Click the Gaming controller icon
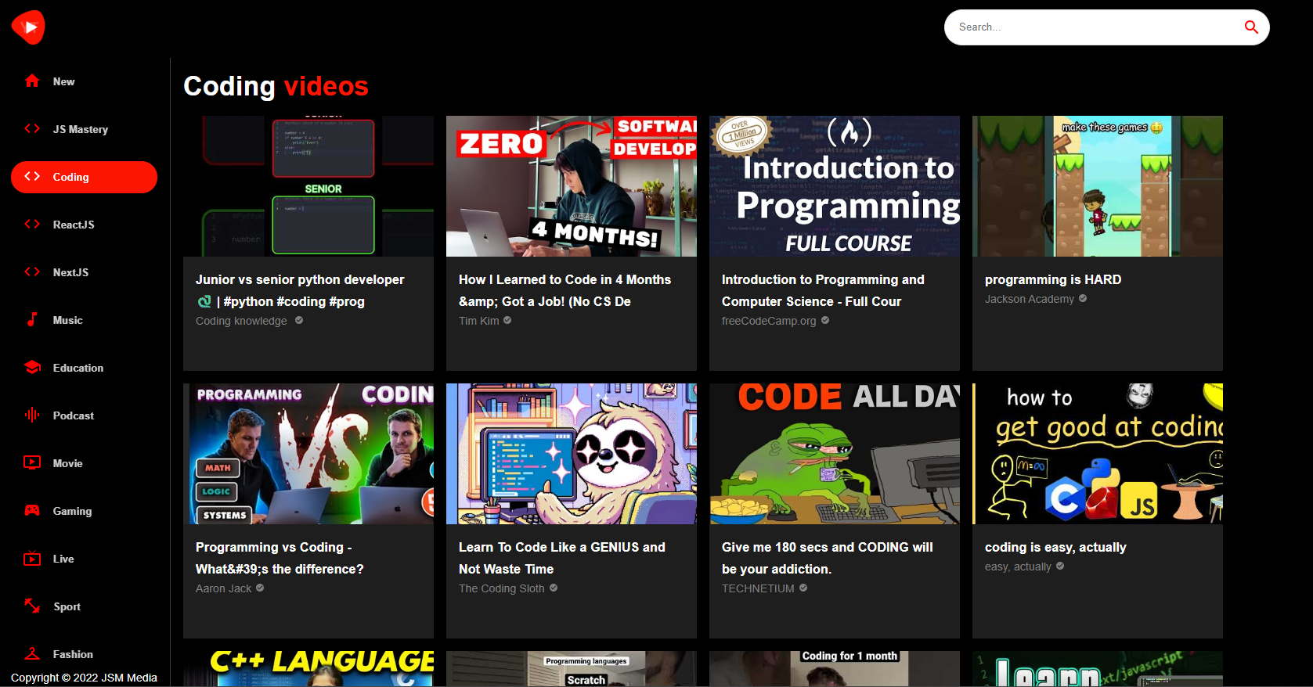This screenshot has width=1313, height=687. click(x=32, y=511)
